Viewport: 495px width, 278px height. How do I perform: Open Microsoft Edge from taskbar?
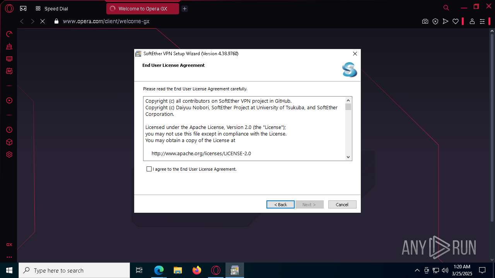(x=159, y=270)
